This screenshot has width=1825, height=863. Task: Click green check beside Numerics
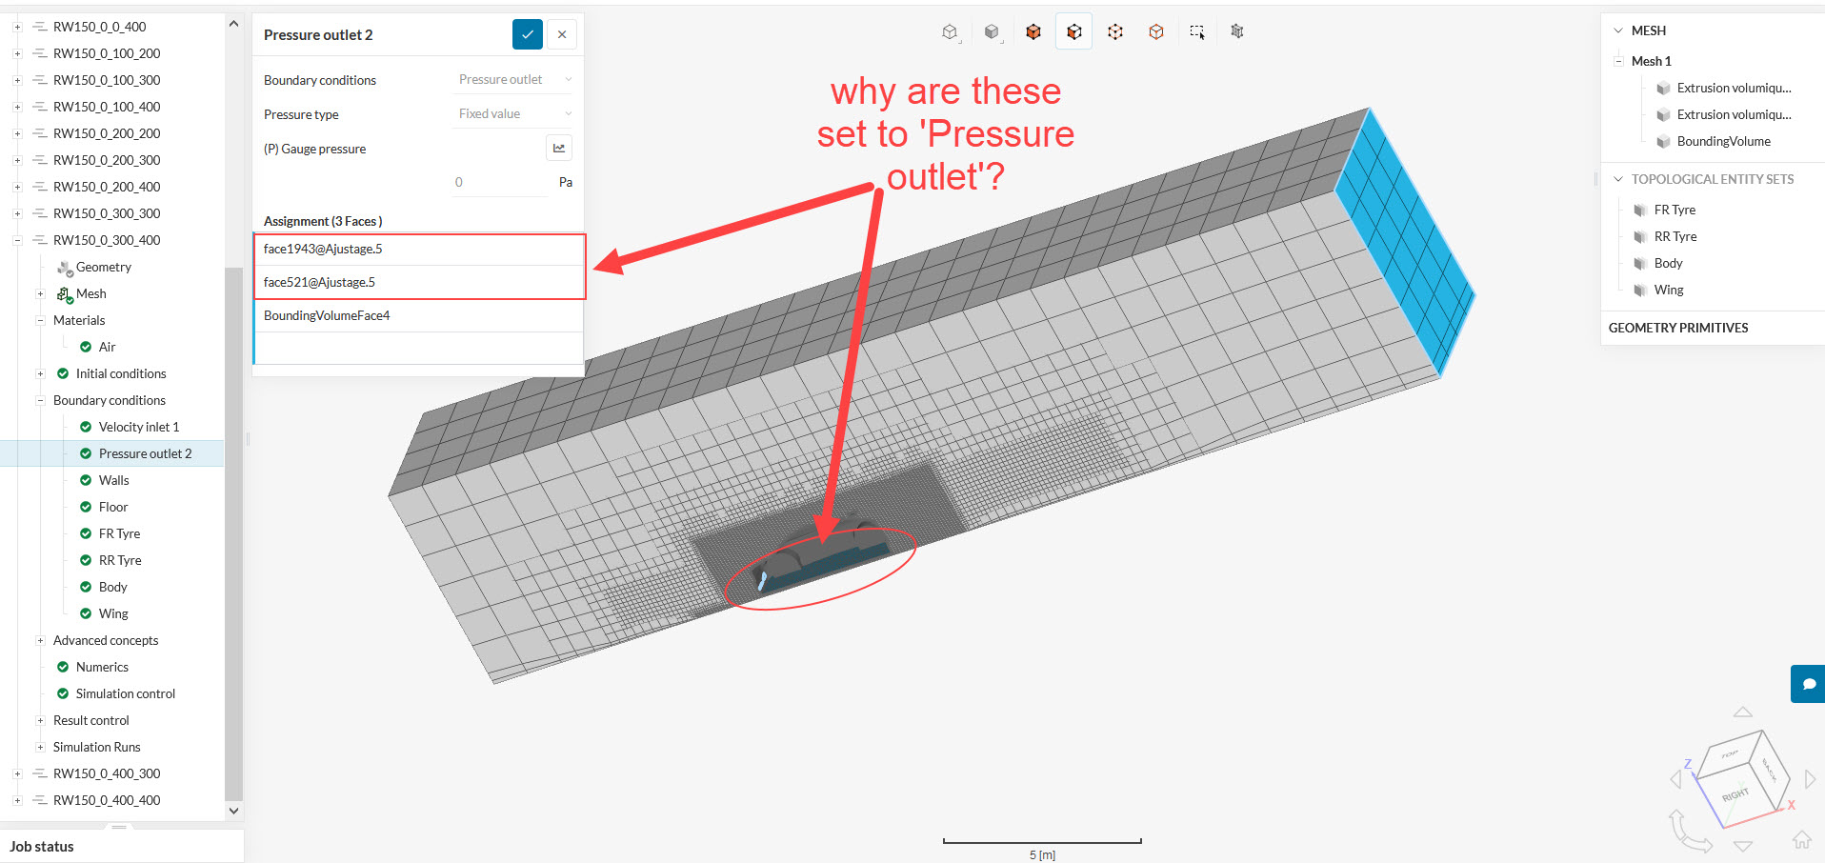coord(63,667)
